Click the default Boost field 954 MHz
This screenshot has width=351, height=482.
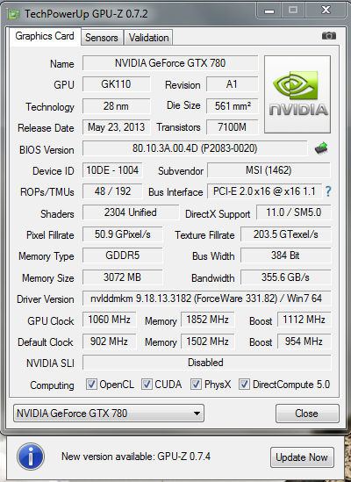pos(304,342)
